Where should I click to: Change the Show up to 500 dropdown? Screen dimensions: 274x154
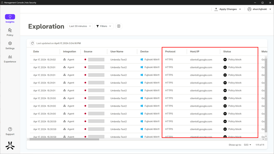pyautogui.click(x=247, y=145)
